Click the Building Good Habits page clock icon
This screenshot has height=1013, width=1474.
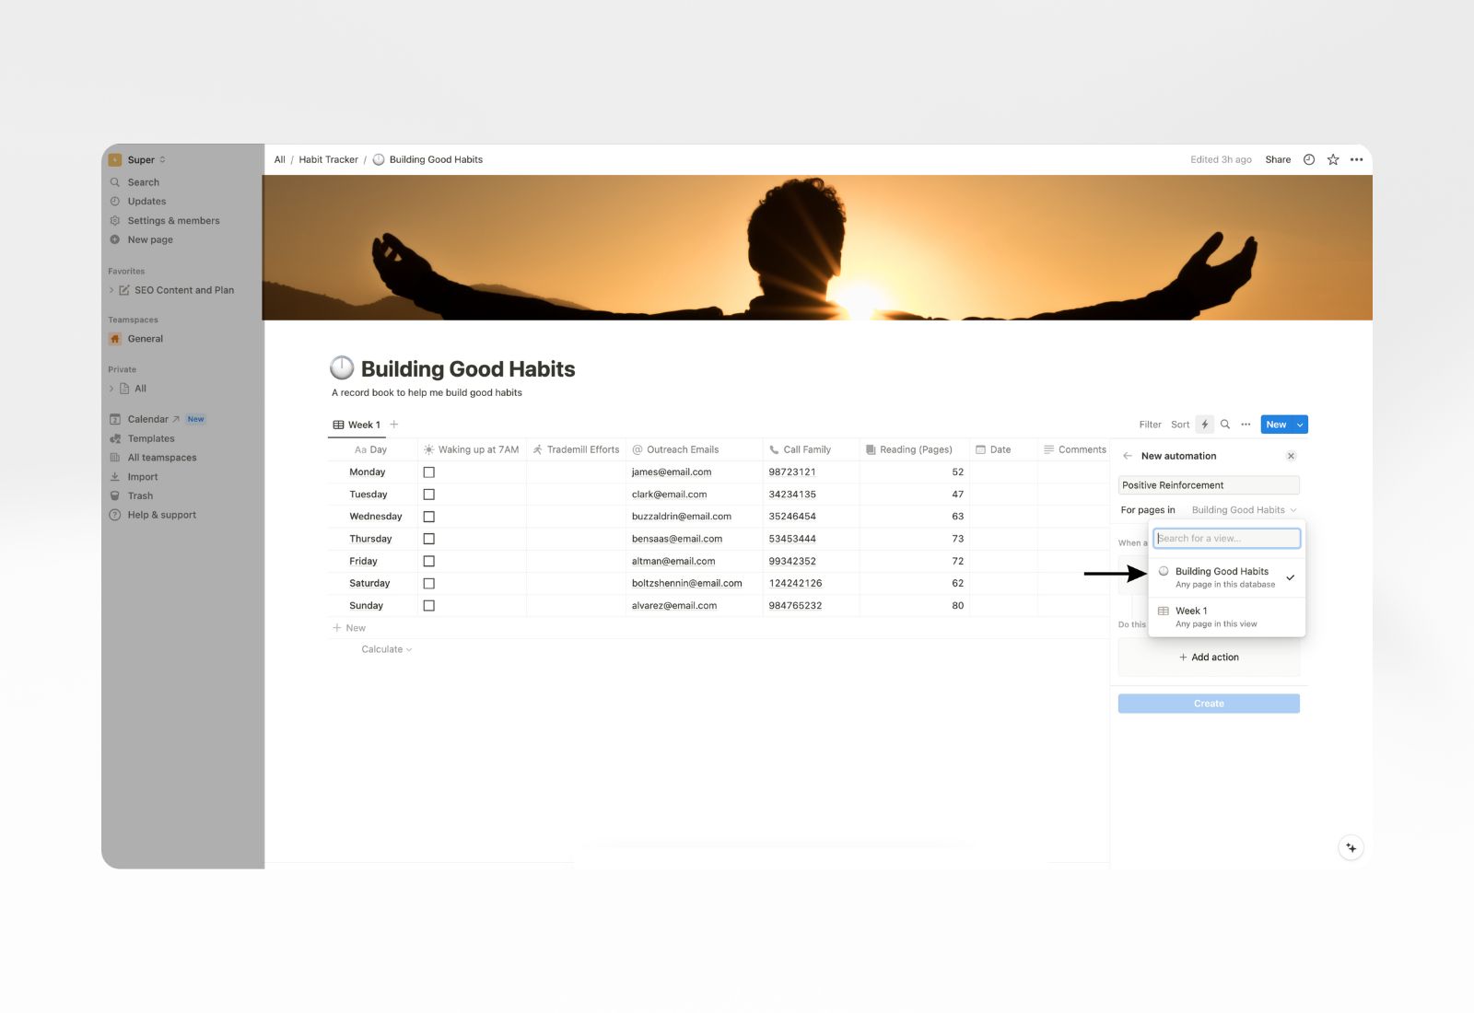click(342, 368)
